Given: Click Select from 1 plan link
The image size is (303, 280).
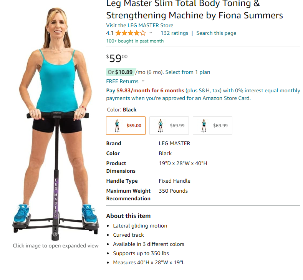Looking at the screenshot, I should click(x=188, y=72).
